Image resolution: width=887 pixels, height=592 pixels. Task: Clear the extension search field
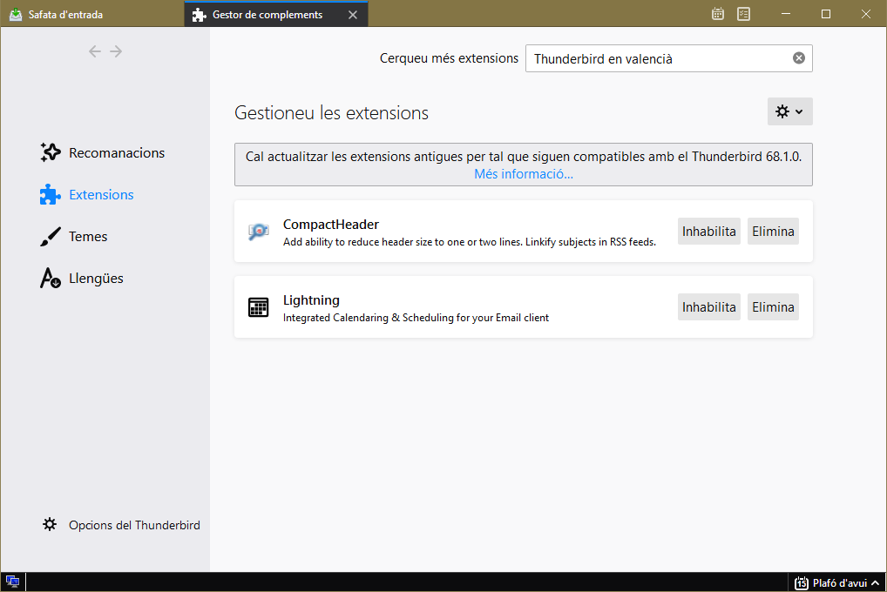[799, 57]
